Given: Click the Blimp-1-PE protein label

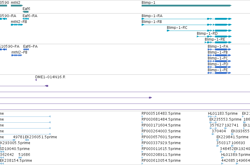Looking at the screenshot, I should click(x=218, y=70).
